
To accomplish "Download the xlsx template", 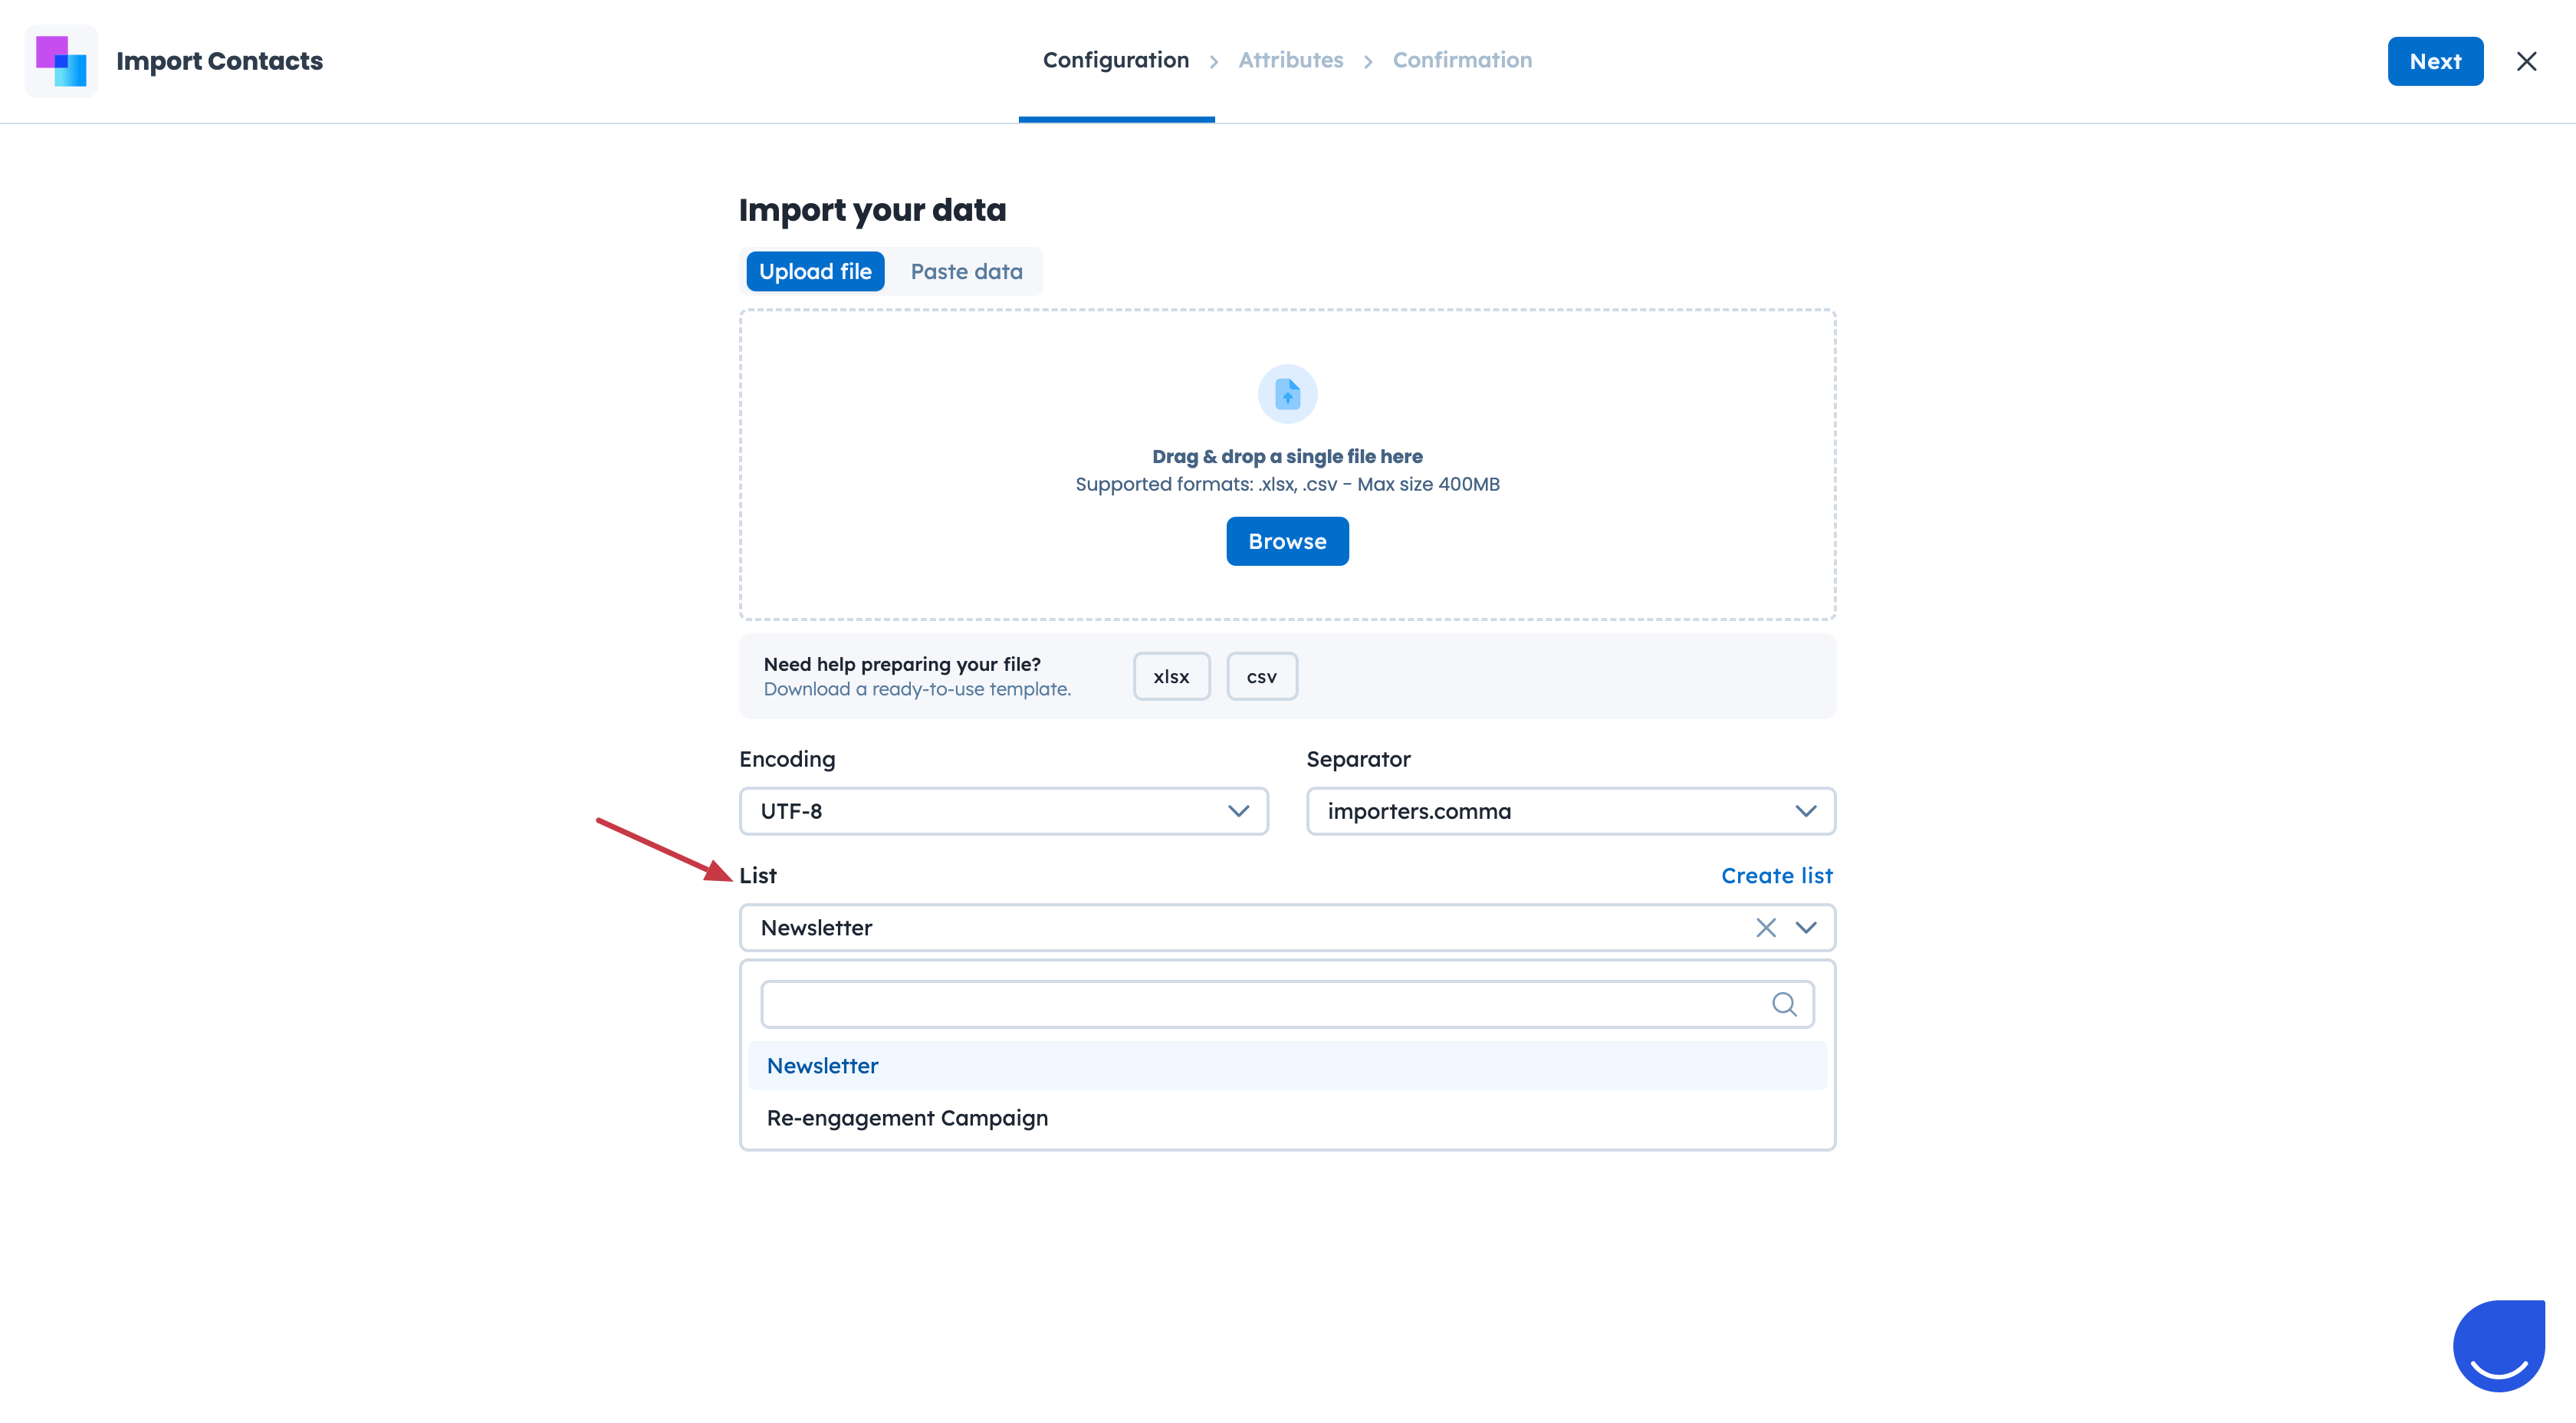I will tap(1171, 676).
